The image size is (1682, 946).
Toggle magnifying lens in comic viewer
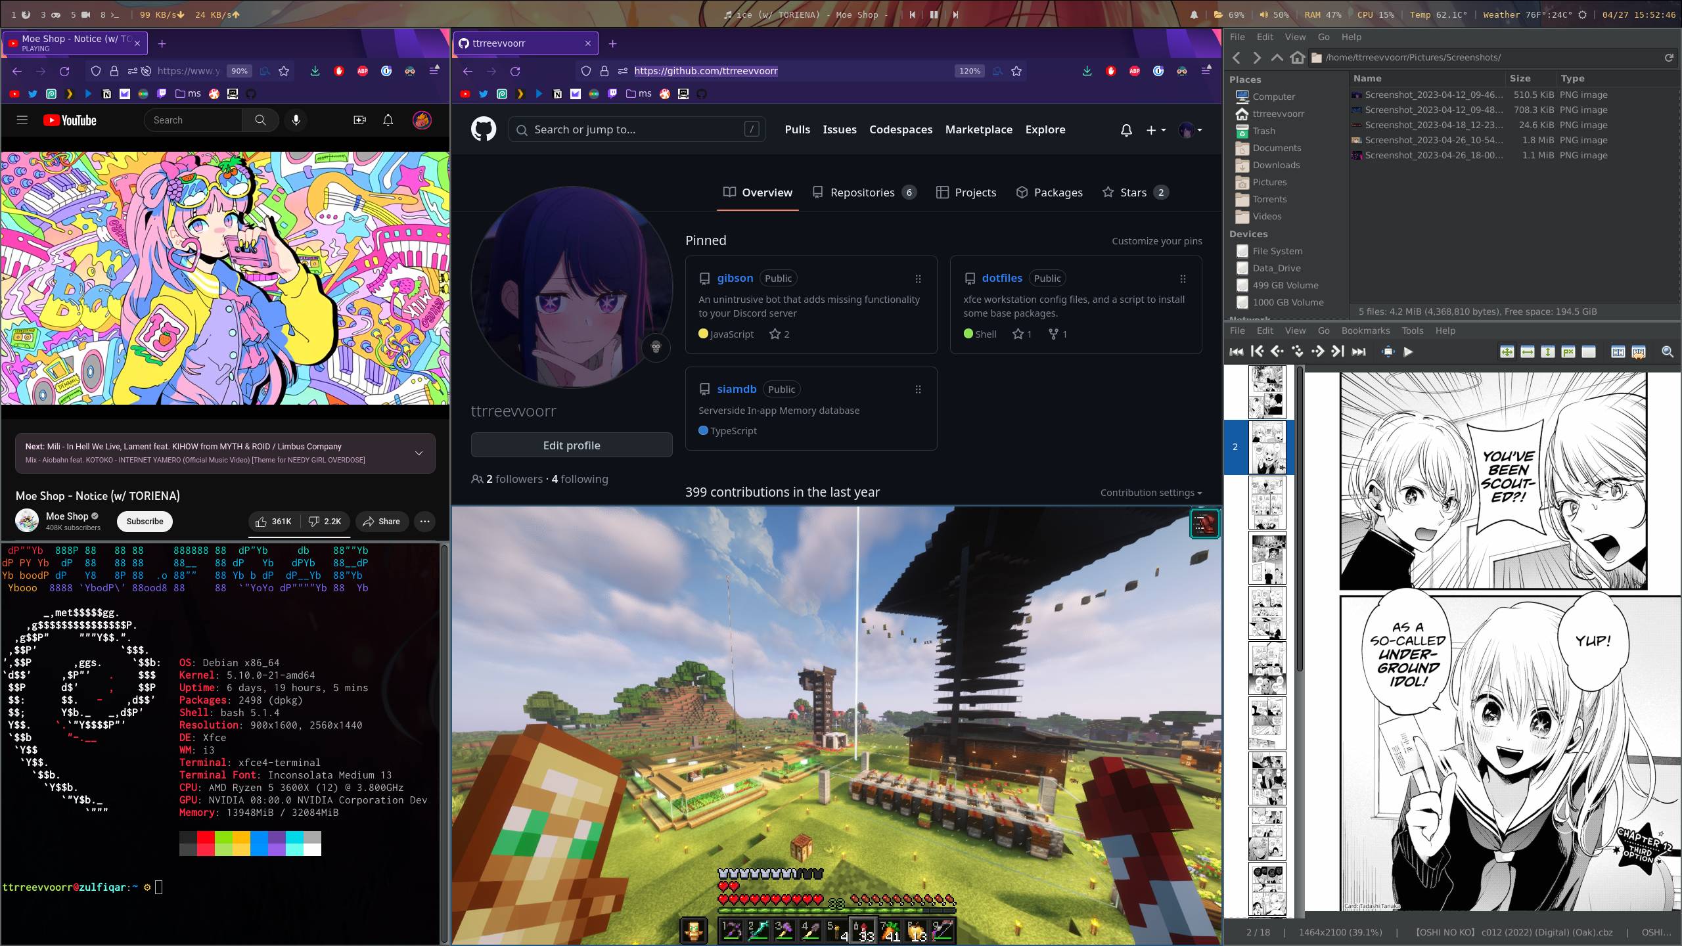coord(1667,352)
